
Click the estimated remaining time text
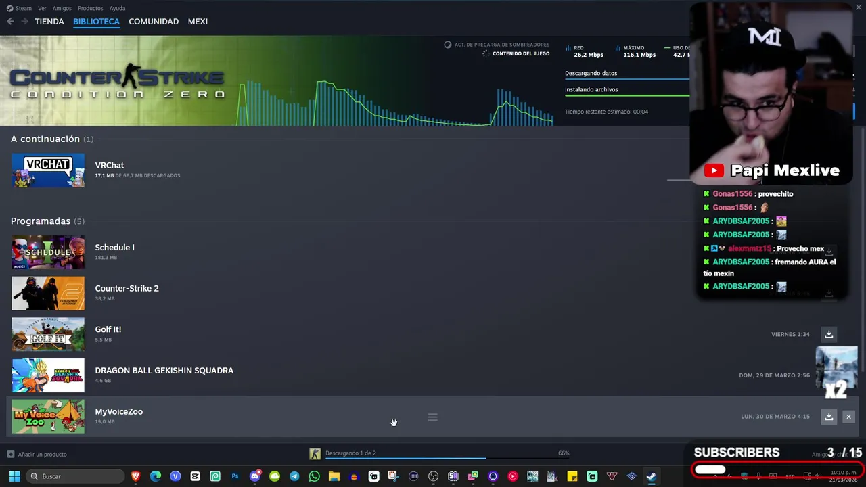(606, 112)
